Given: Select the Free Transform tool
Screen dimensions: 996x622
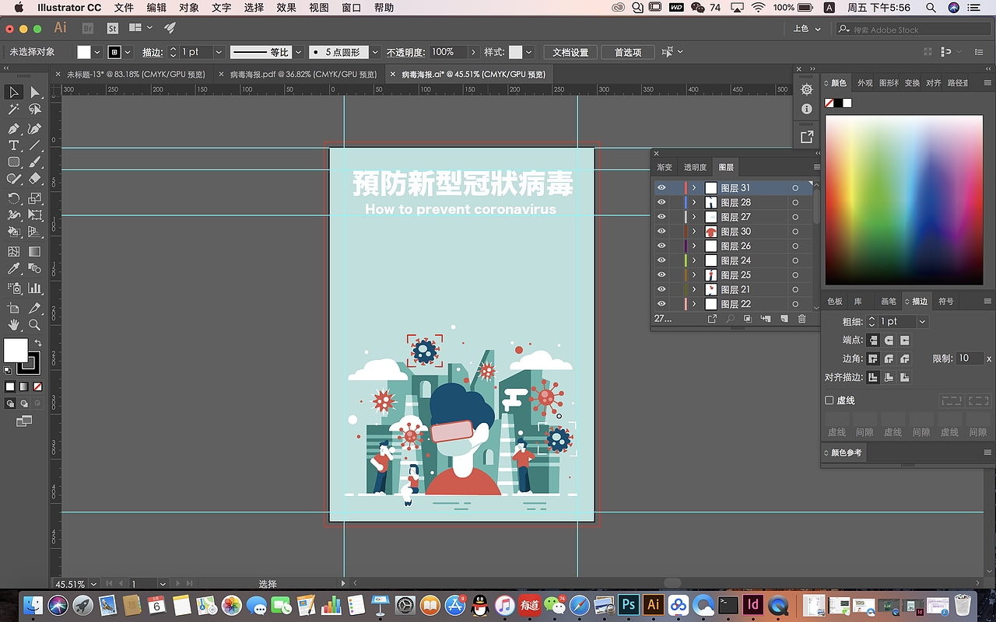Looking at the screenshot, I should point(35,215).
